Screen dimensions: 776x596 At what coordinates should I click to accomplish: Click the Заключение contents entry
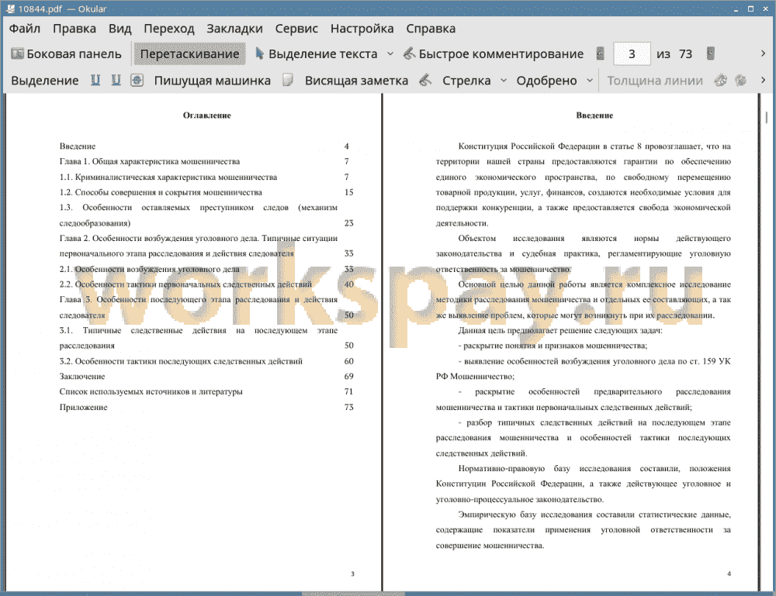coord(82,377)
